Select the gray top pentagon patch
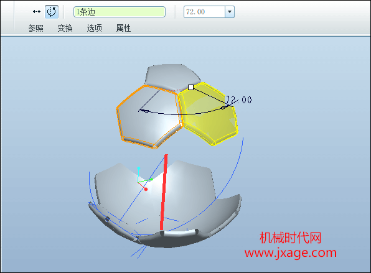Viewport: 371px width, 273px height. click(x=172, y=77)
